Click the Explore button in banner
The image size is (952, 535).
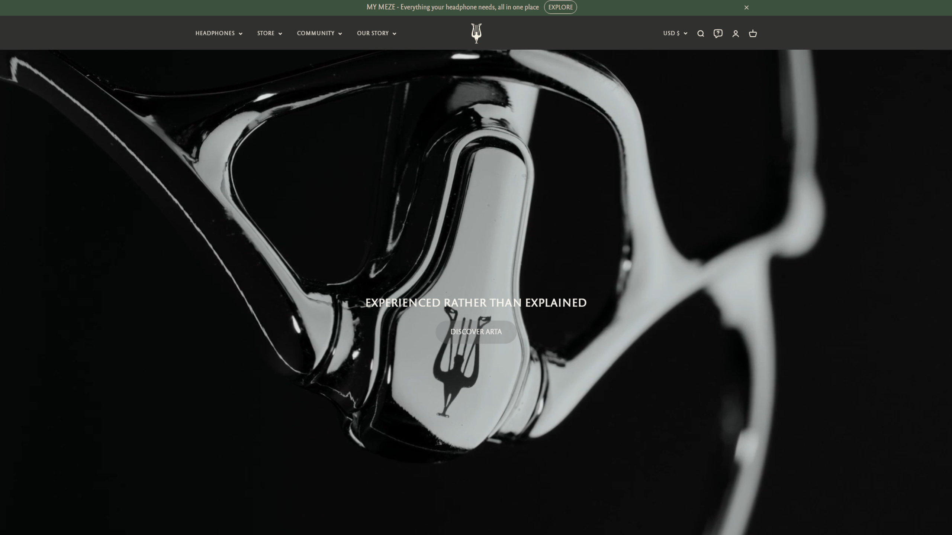pos(560,7)
